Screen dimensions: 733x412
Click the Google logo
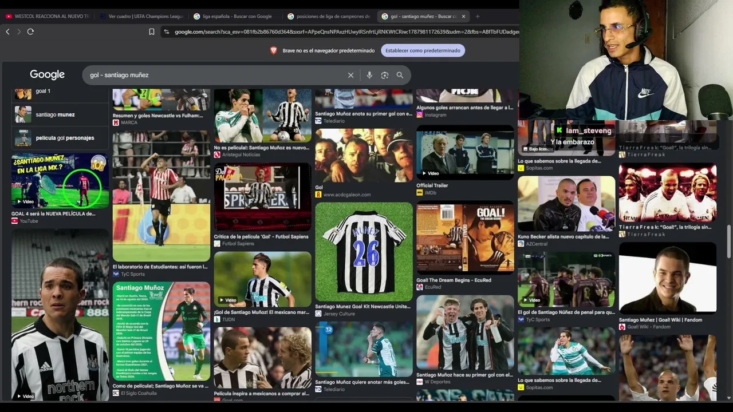pyautogui.click(x=47, y=75)
